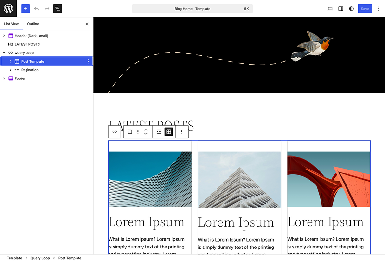
Task: Open Post Template row options menu
Action: (x=88, y=62)
